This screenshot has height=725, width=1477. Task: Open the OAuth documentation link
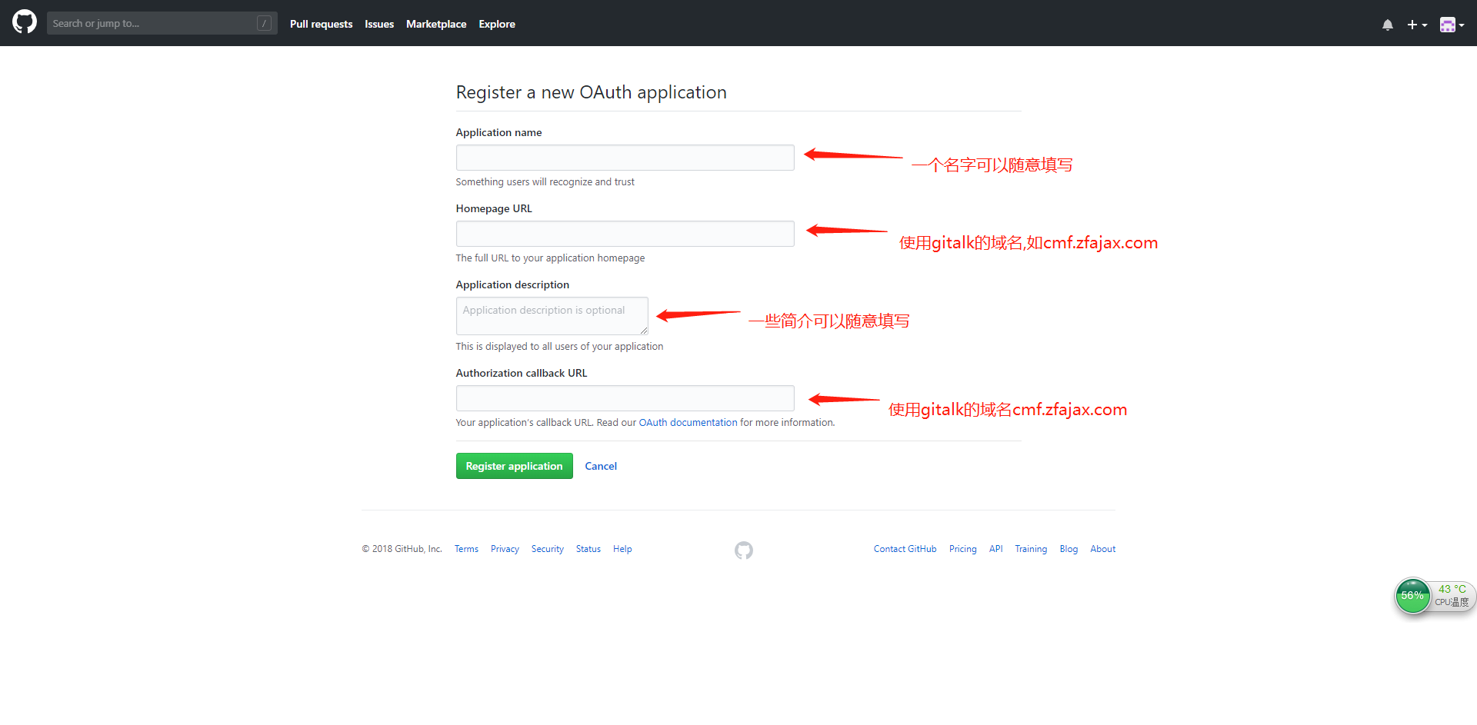(688, 423)
